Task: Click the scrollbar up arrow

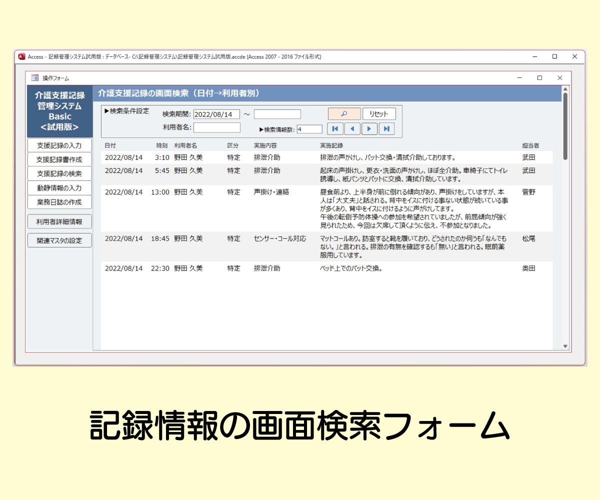Action: point(565,89)
